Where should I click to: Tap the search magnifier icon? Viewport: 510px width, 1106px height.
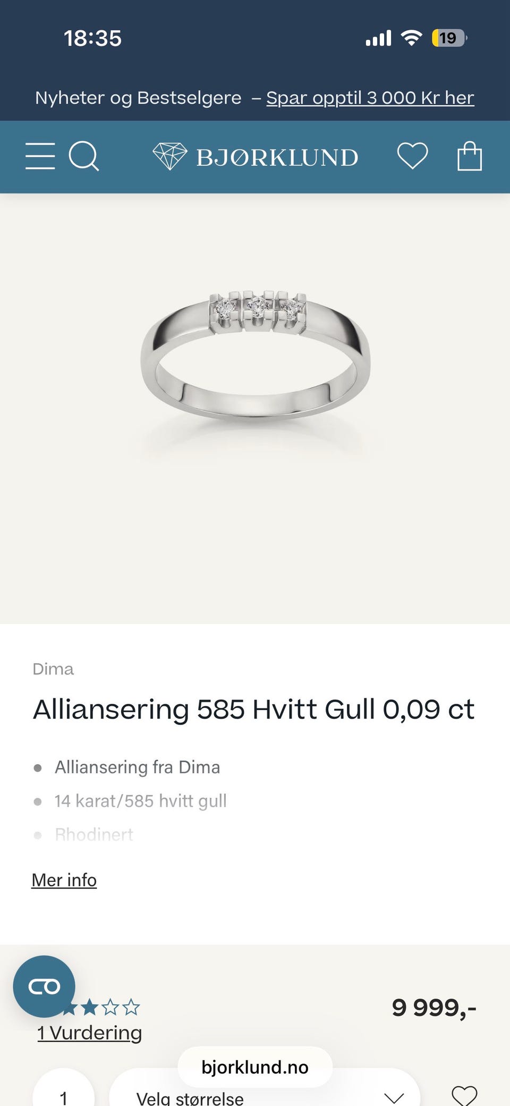click(x=84, y=156)
